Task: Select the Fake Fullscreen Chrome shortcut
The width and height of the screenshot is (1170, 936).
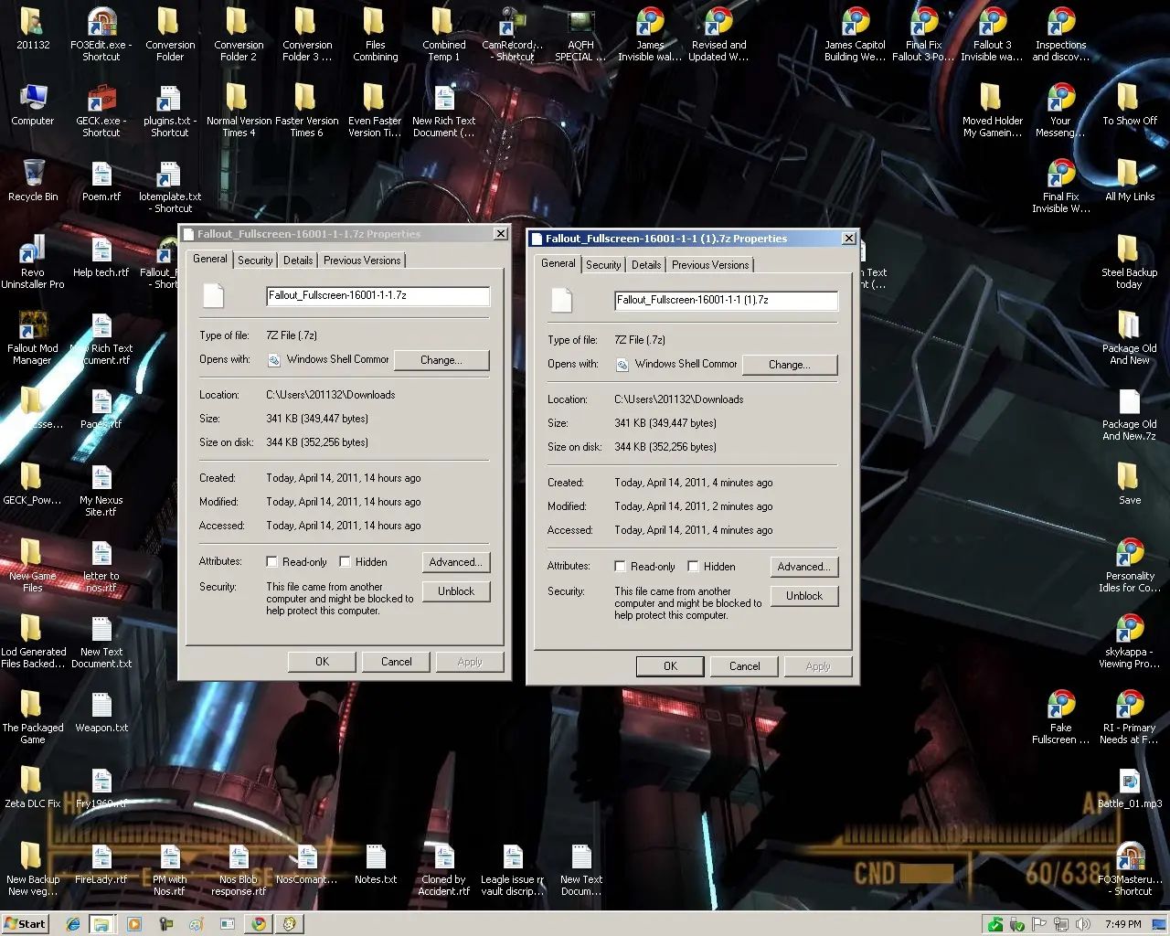Action: click(x=1061, y=706)
